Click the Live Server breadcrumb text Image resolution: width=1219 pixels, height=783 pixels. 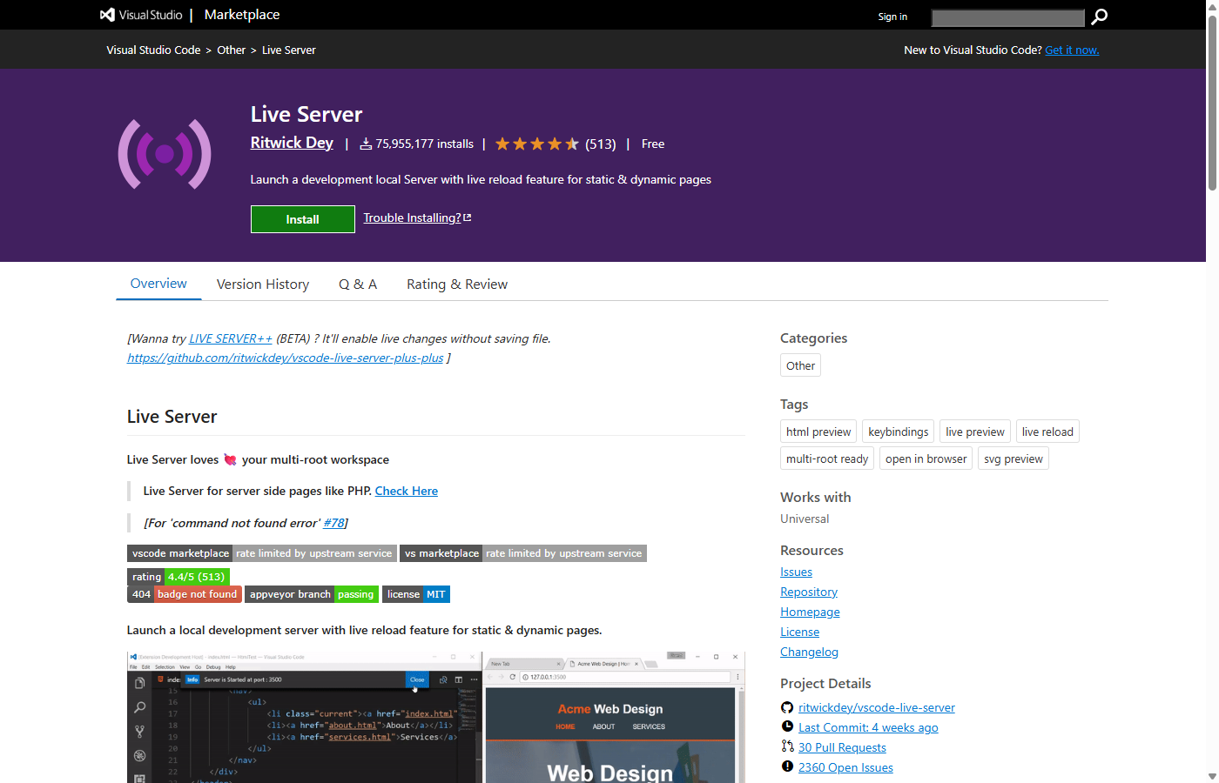(289, 50)
